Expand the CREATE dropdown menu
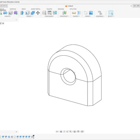The height and width of the screenshot is (140, 140). pyautogui.click(x=8, y=16)
